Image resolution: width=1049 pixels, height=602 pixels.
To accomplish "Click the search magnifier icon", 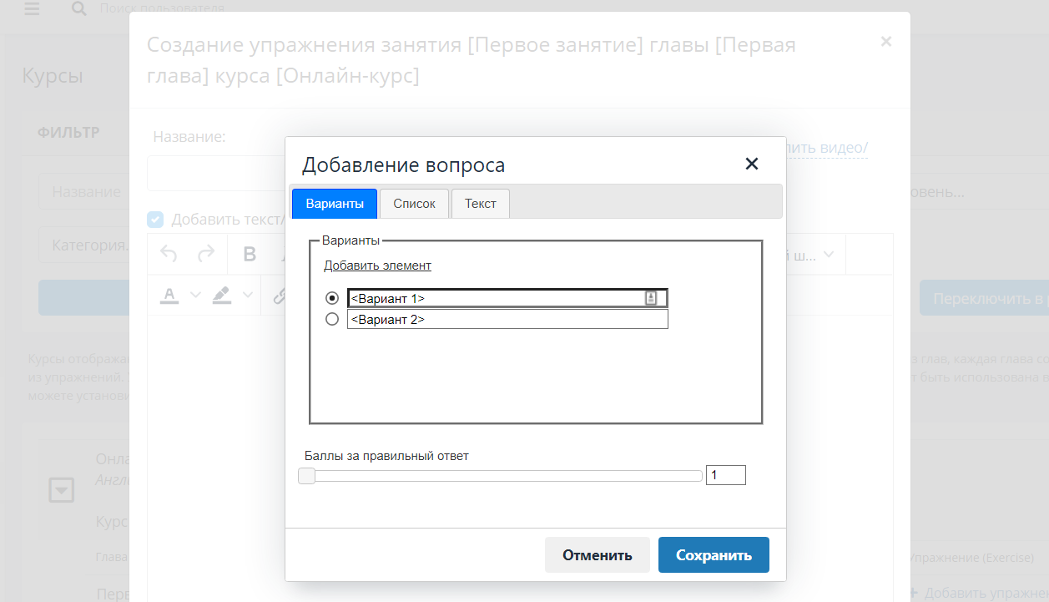I will (x=78, y=9).
